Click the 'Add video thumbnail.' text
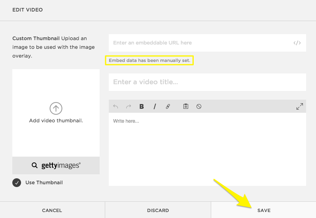The image size is (316, 218). click(x=56, y=121)
